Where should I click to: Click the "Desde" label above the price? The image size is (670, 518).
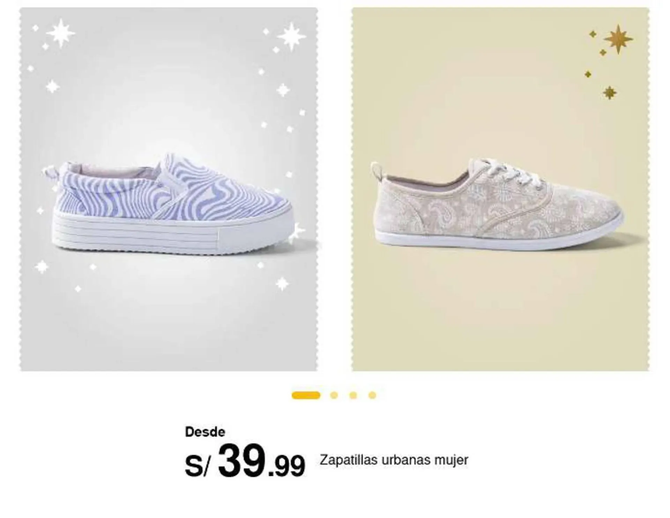pyautogui.click(x=205, y=432)
